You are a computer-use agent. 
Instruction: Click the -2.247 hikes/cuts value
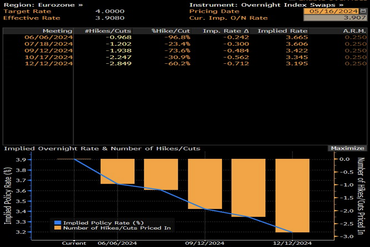pos(119,57)
